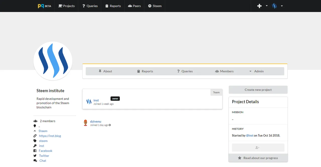Switch to the project Reports tab

pyautogui.click(x=145, y=71)
